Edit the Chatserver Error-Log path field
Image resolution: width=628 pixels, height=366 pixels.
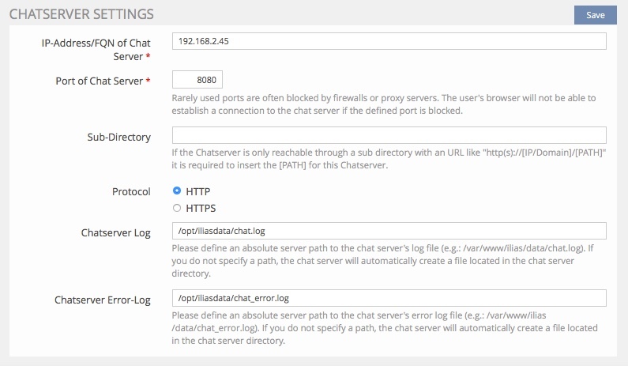388,298
